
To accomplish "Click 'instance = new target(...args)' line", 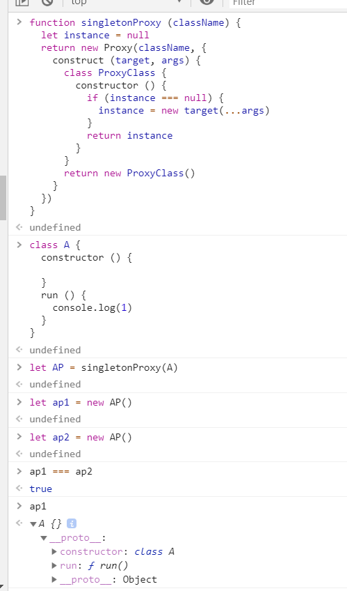I will (x=184, y=110).
